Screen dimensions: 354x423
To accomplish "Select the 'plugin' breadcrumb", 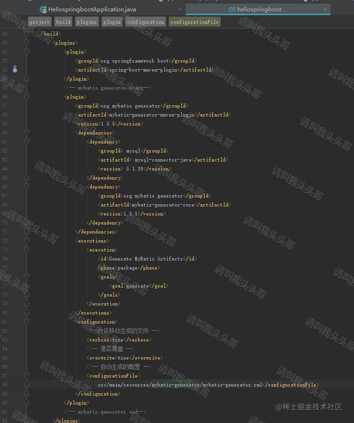I will click(112, 22).
